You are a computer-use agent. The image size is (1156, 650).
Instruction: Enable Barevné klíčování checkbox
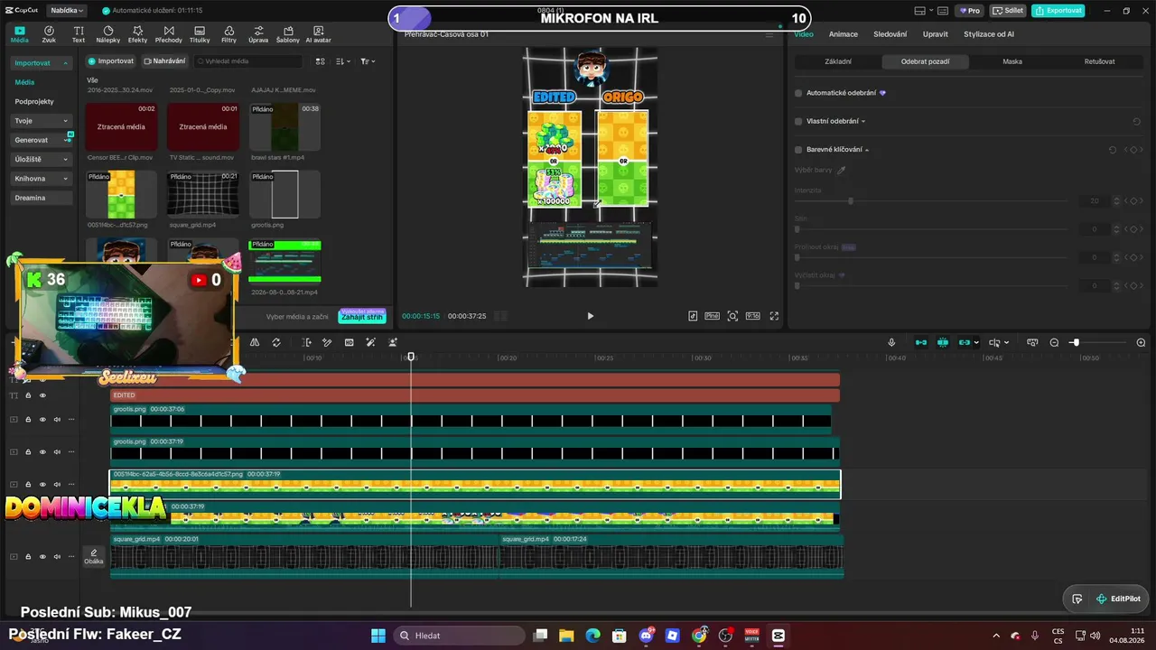[798, 150]
